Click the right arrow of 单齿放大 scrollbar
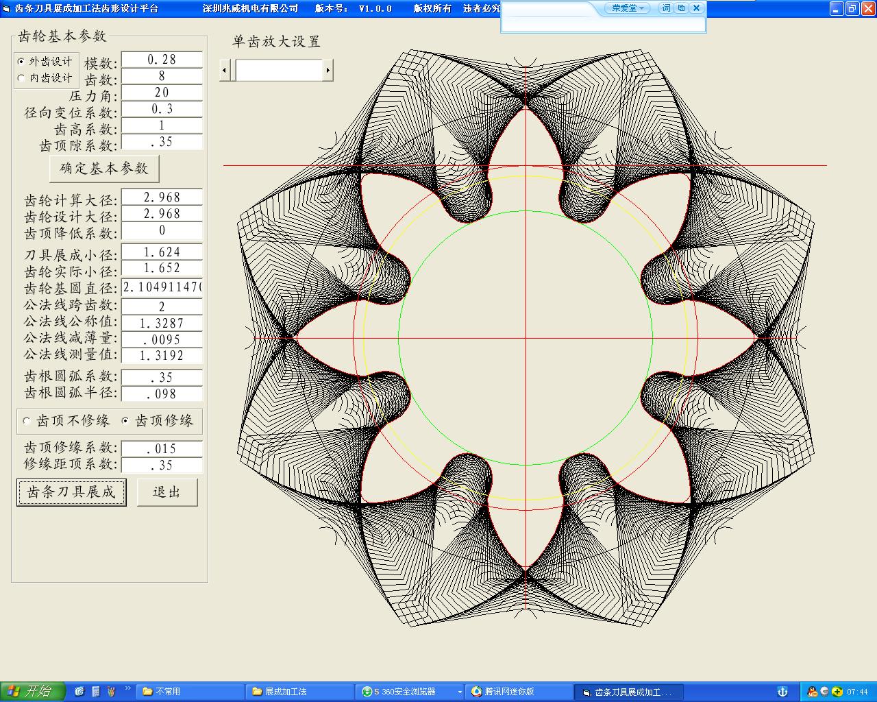 tap(328, 70)
